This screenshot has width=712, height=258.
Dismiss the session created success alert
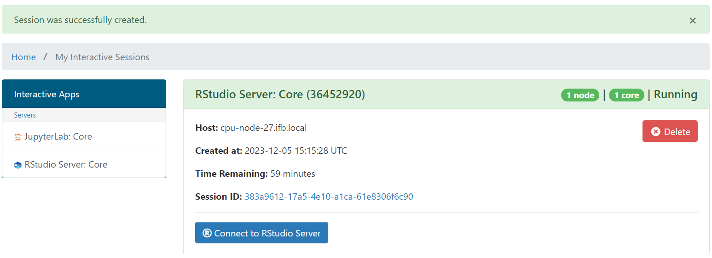click(x=692, y=20)
